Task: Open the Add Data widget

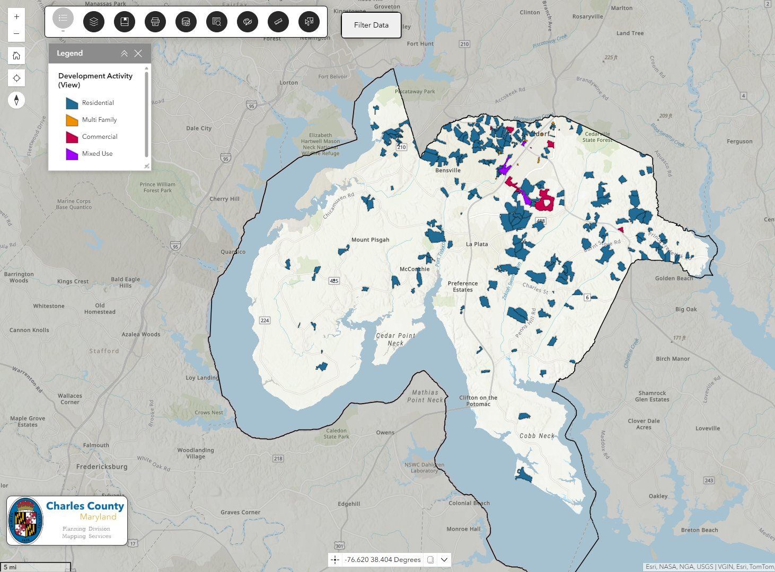Action: click(x=186, y=22)
